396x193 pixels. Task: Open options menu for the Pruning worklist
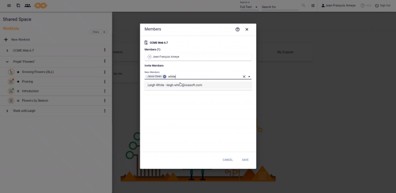[105, 82]
